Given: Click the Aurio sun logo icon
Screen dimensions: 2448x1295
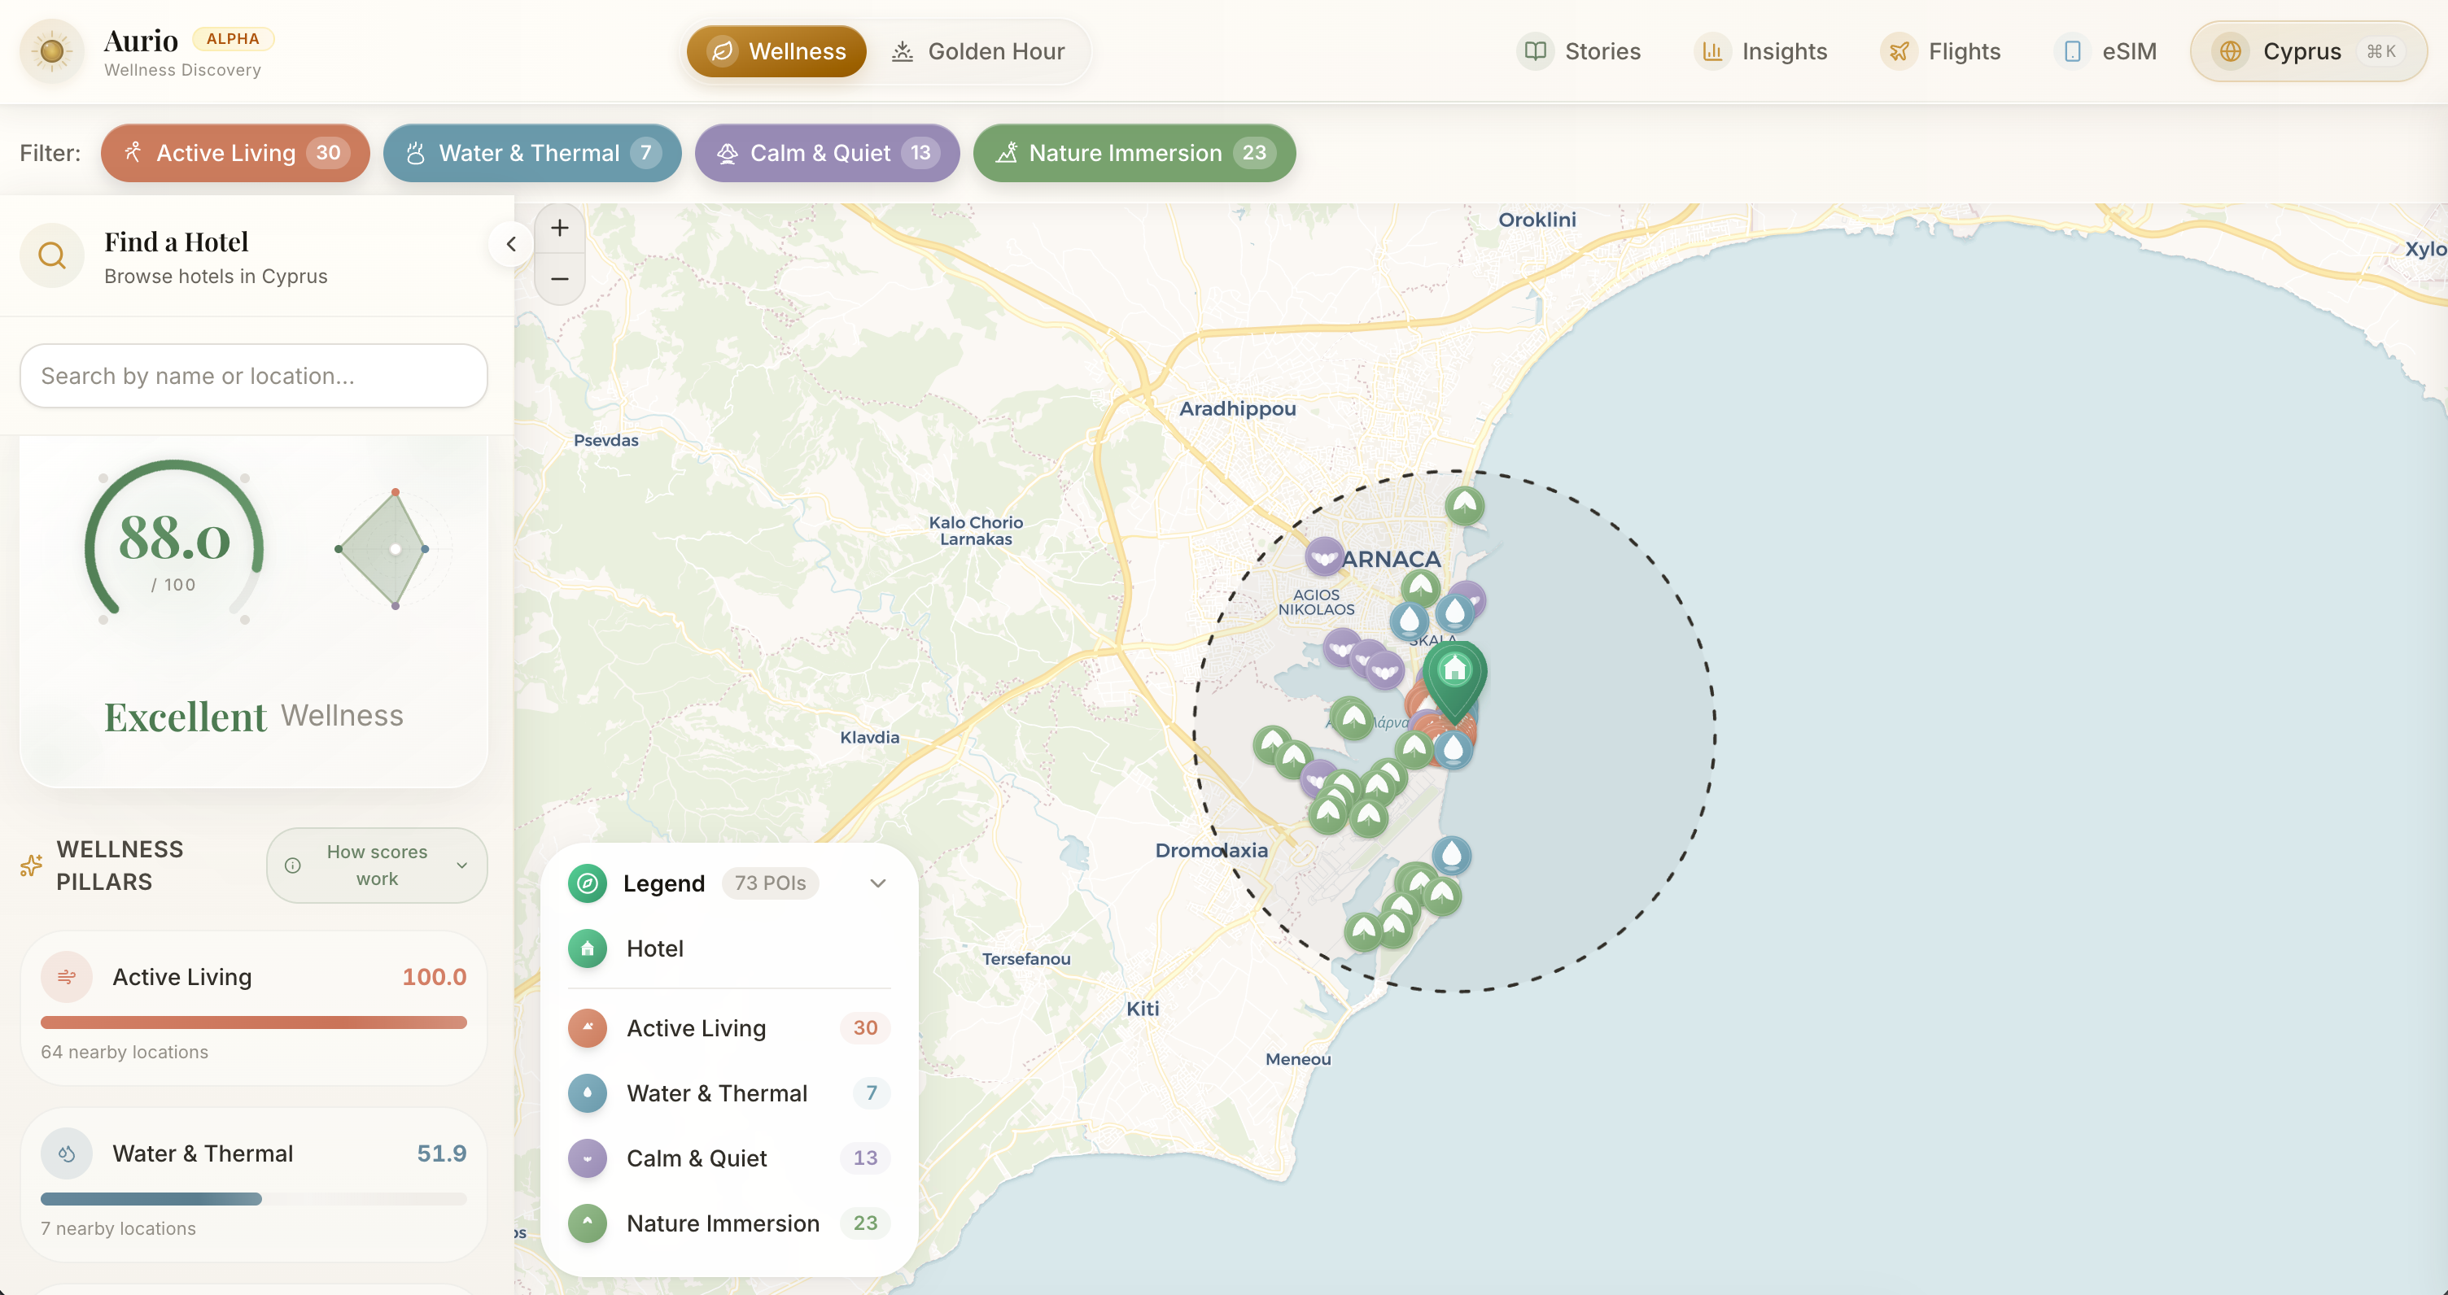Looking at the screenshot, I should (51, 50).
